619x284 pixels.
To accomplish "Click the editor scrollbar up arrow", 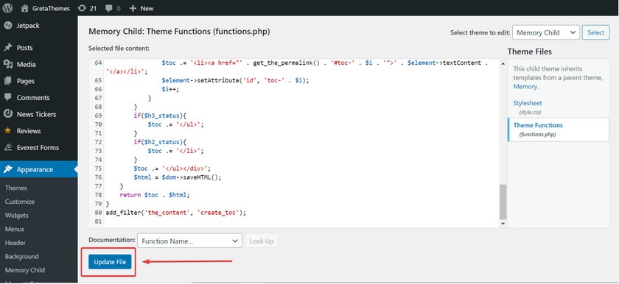I will click(x=503, y=63).
